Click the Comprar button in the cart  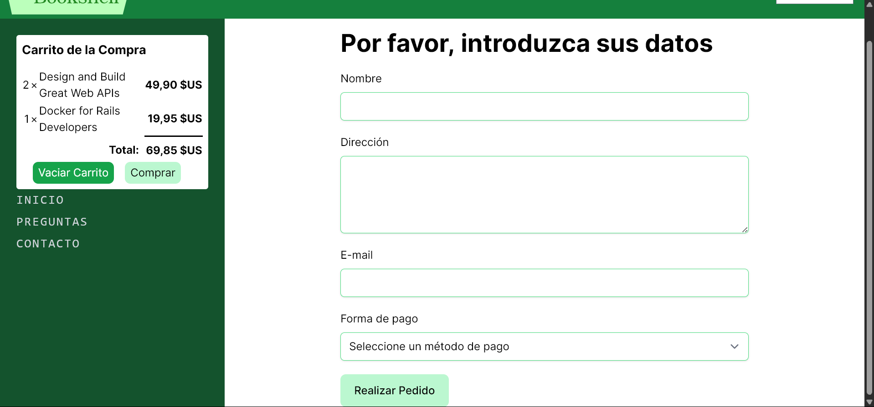(153, 173)
